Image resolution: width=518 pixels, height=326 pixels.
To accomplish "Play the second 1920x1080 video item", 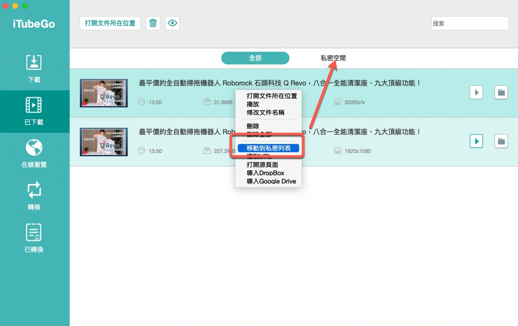I will point(476,141).
